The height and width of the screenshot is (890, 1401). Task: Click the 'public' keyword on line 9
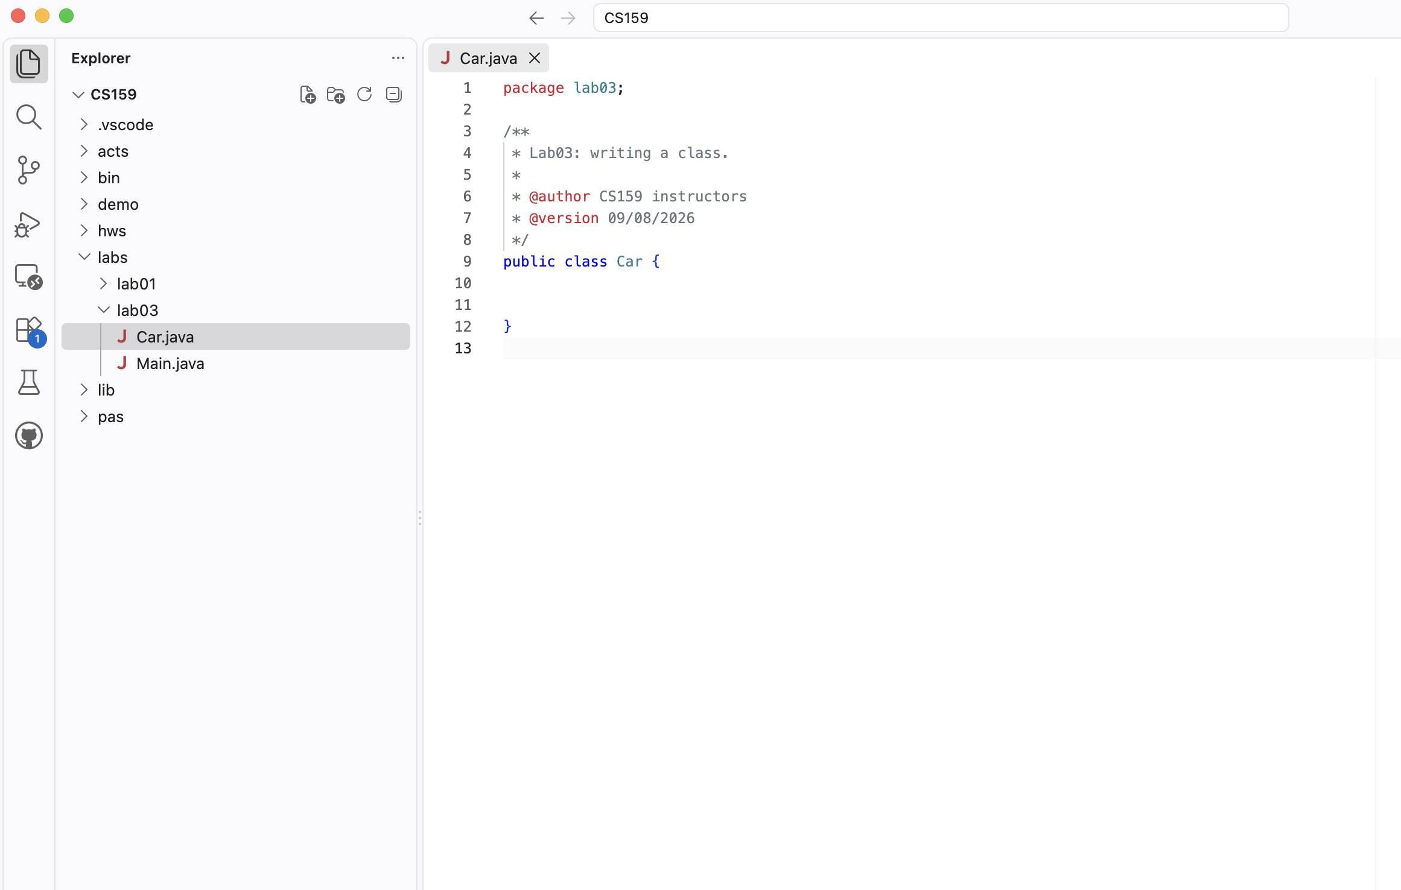[x=529, y=262]
